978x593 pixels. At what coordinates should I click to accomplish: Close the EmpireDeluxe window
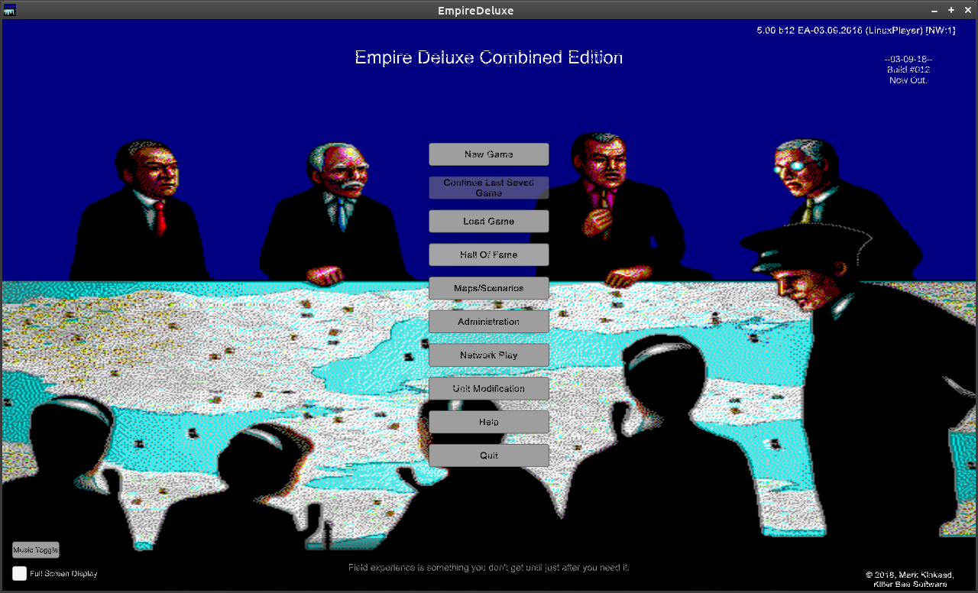(x=967, y=10)
